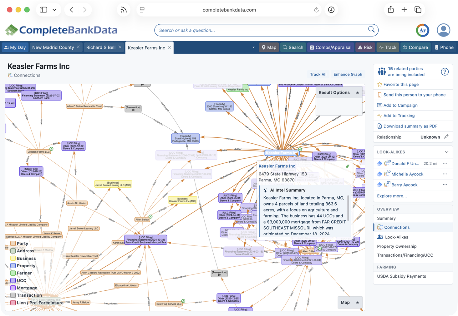
Task: Close the Keasler Farms Inc tab
Action: point(170,47)
